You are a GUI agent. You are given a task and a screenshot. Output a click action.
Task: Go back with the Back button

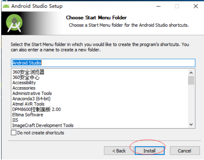point(119,151)
